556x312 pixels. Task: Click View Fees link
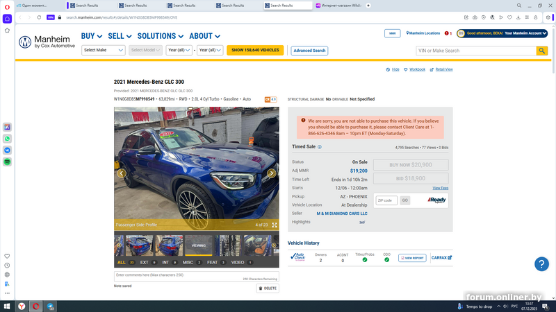[440, 188]
